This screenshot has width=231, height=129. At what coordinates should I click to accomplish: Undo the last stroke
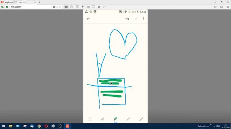click(127, 19)
